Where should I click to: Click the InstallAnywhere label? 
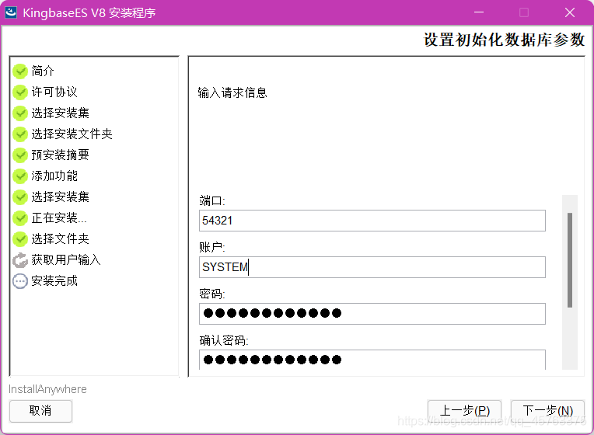pos(47,389)
